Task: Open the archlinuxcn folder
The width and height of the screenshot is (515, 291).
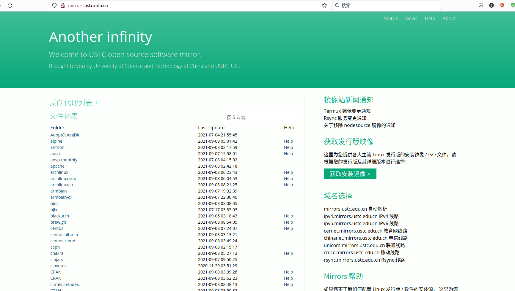Action: coord(62,185)
